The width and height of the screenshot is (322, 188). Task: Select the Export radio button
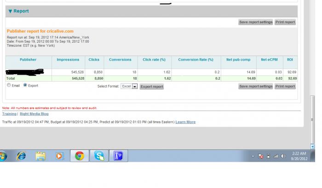click(x=25, y=85)
